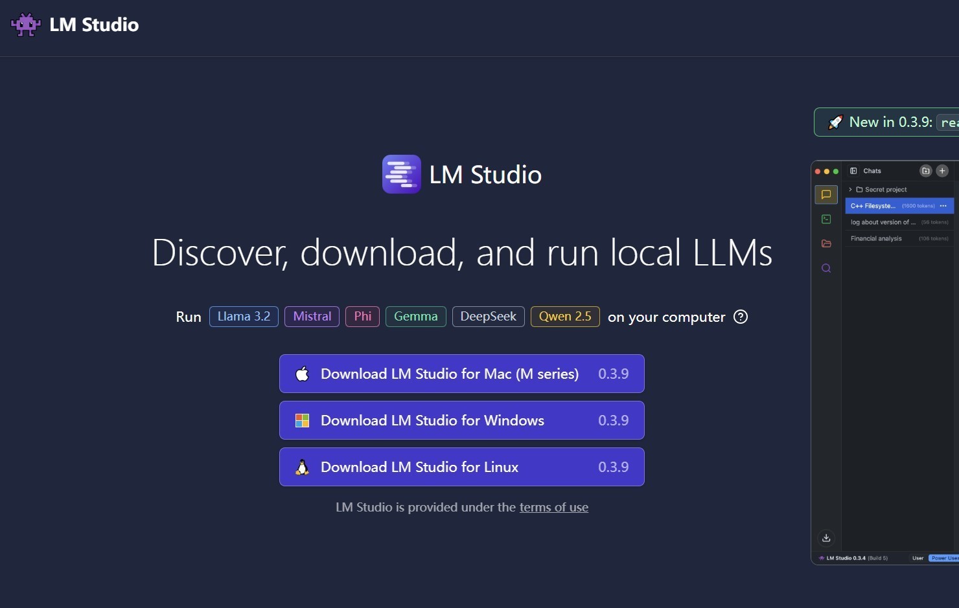The width and height of the screenshot is (959, 608).
Task: Open the Financial analysis chat
Action: 899,238
